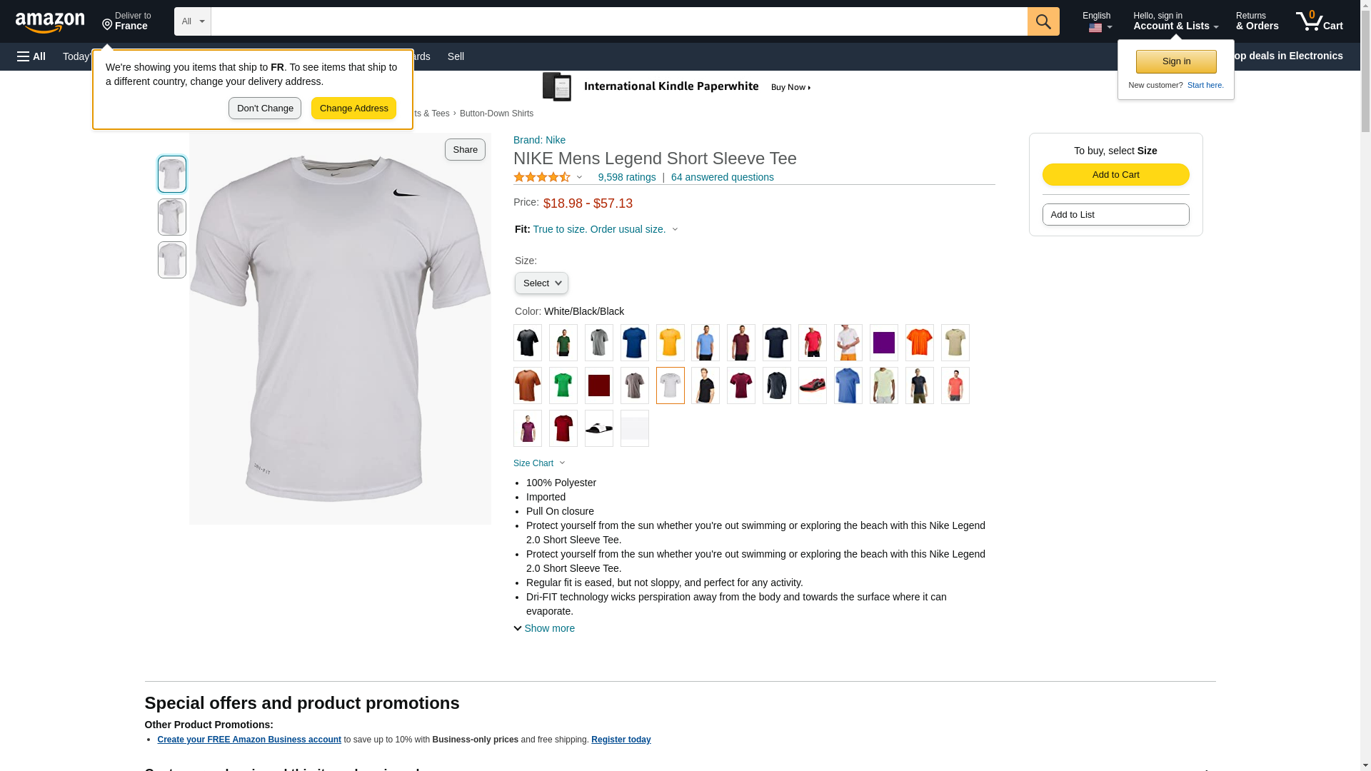Expand the Size Chart
The height and width of the screenshot is (771, 1371).
[539, 463]
